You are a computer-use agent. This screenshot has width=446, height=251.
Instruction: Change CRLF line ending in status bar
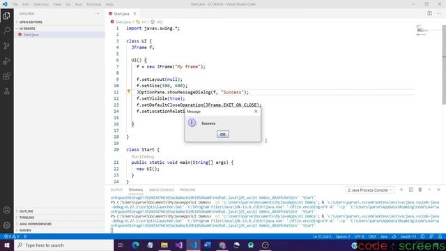point(372,236)
